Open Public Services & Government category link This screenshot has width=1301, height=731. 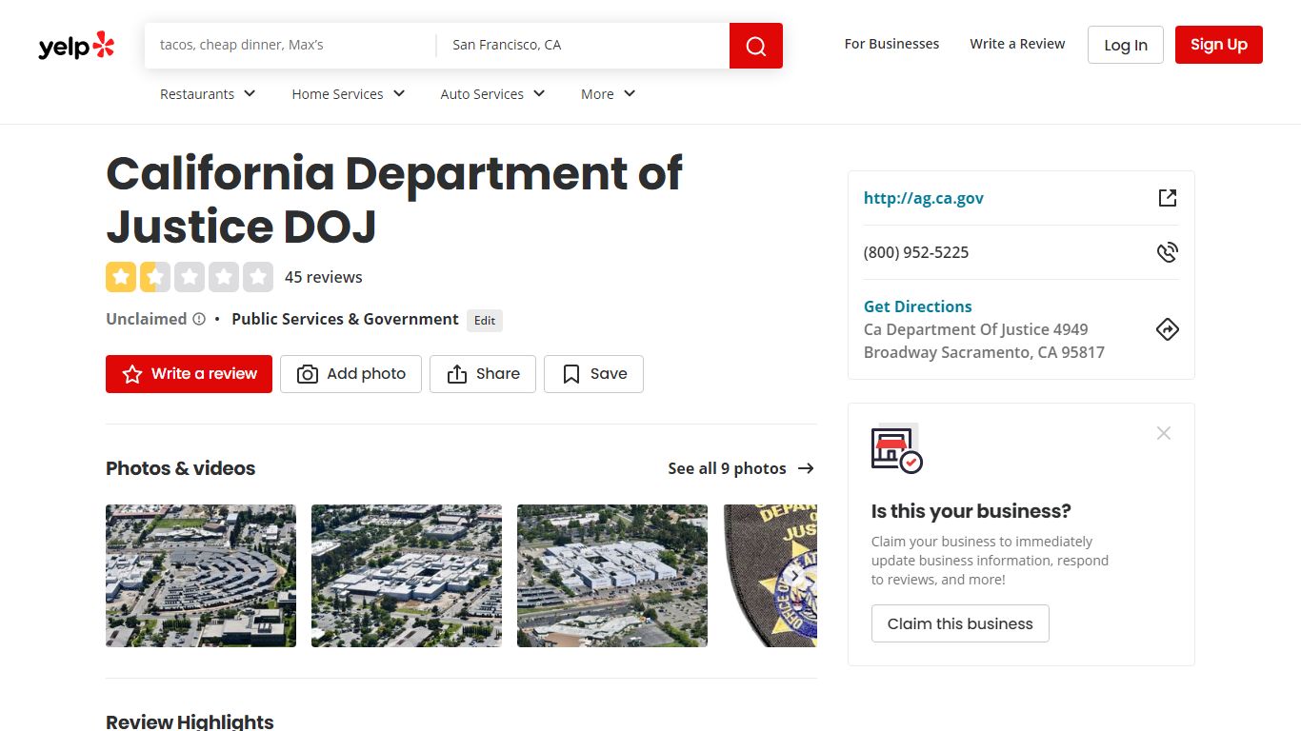345,319
